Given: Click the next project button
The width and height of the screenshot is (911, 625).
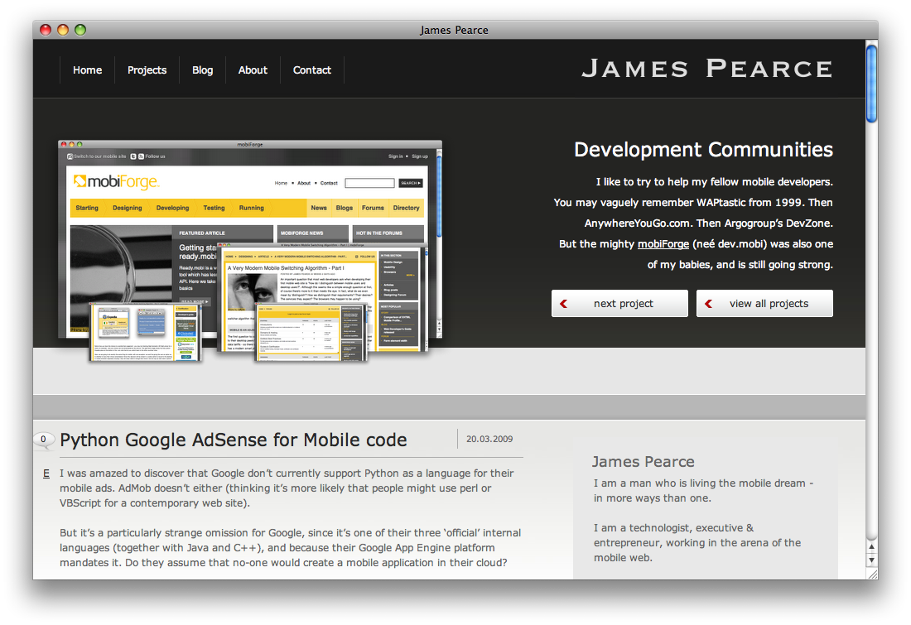Looking at the screenshot, I should (619, 304).
